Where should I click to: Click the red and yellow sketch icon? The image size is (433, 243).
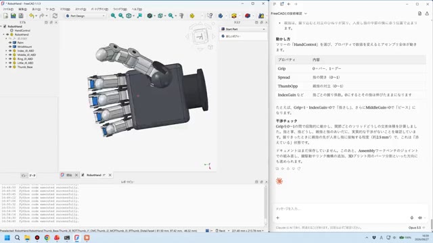(x=234, y=16)
